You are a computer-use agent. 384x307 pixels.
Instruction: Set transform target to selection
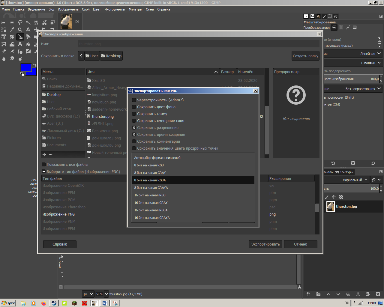pos(341,28)
